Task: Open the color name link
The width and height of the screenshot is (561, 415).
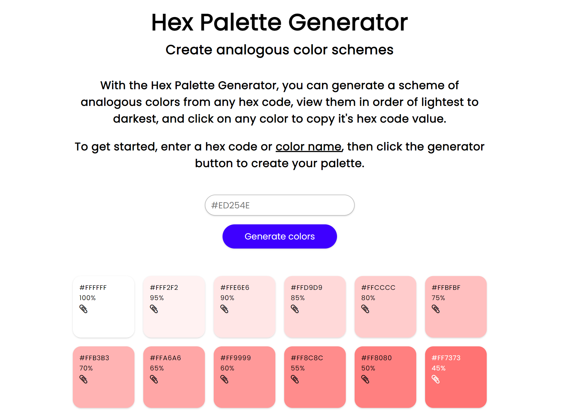Action: click(x=308, y=147)
